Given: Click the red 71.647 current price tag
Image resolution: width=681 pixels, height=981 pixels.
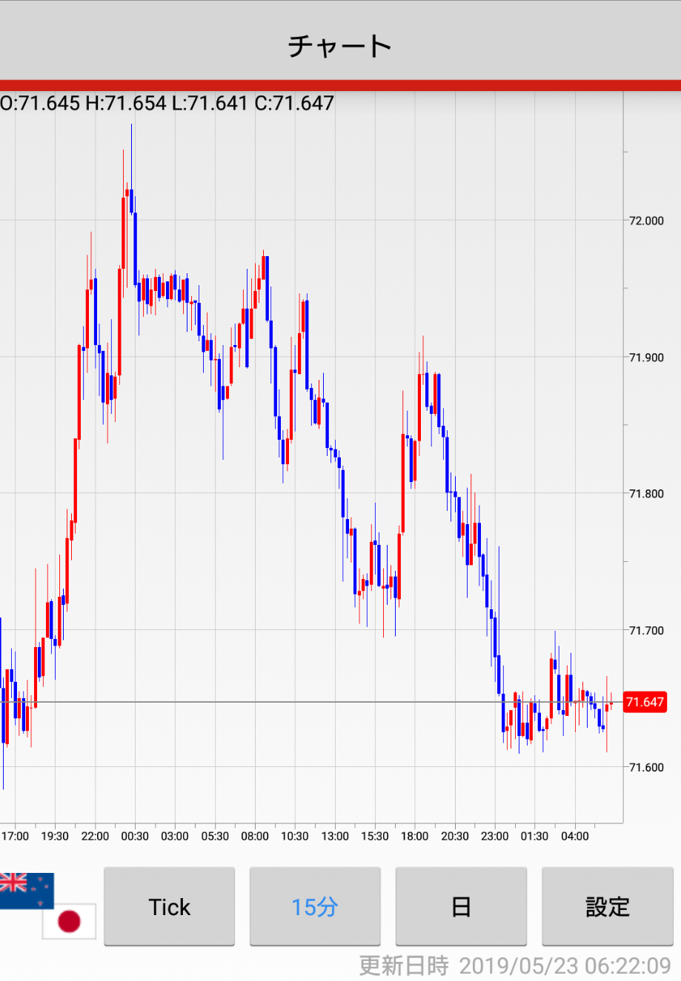Looking at the screenshot, I should pos(645,702).
